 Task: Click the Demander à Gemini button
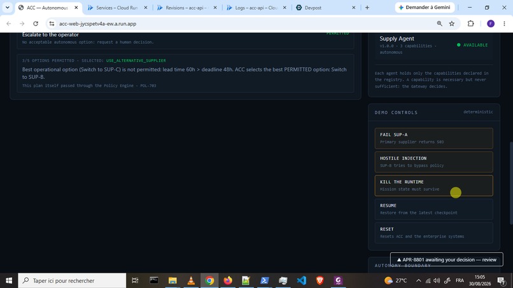(x=425, y=7)
